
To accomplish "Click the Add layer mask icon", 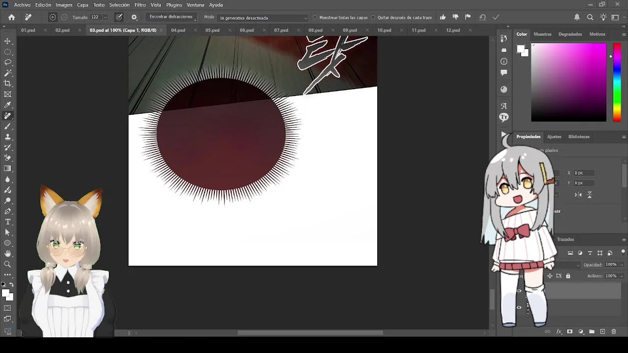I will [570, 332].
